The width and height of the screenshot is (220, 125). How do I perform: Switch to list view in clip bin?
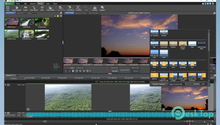tap(61, 16)
